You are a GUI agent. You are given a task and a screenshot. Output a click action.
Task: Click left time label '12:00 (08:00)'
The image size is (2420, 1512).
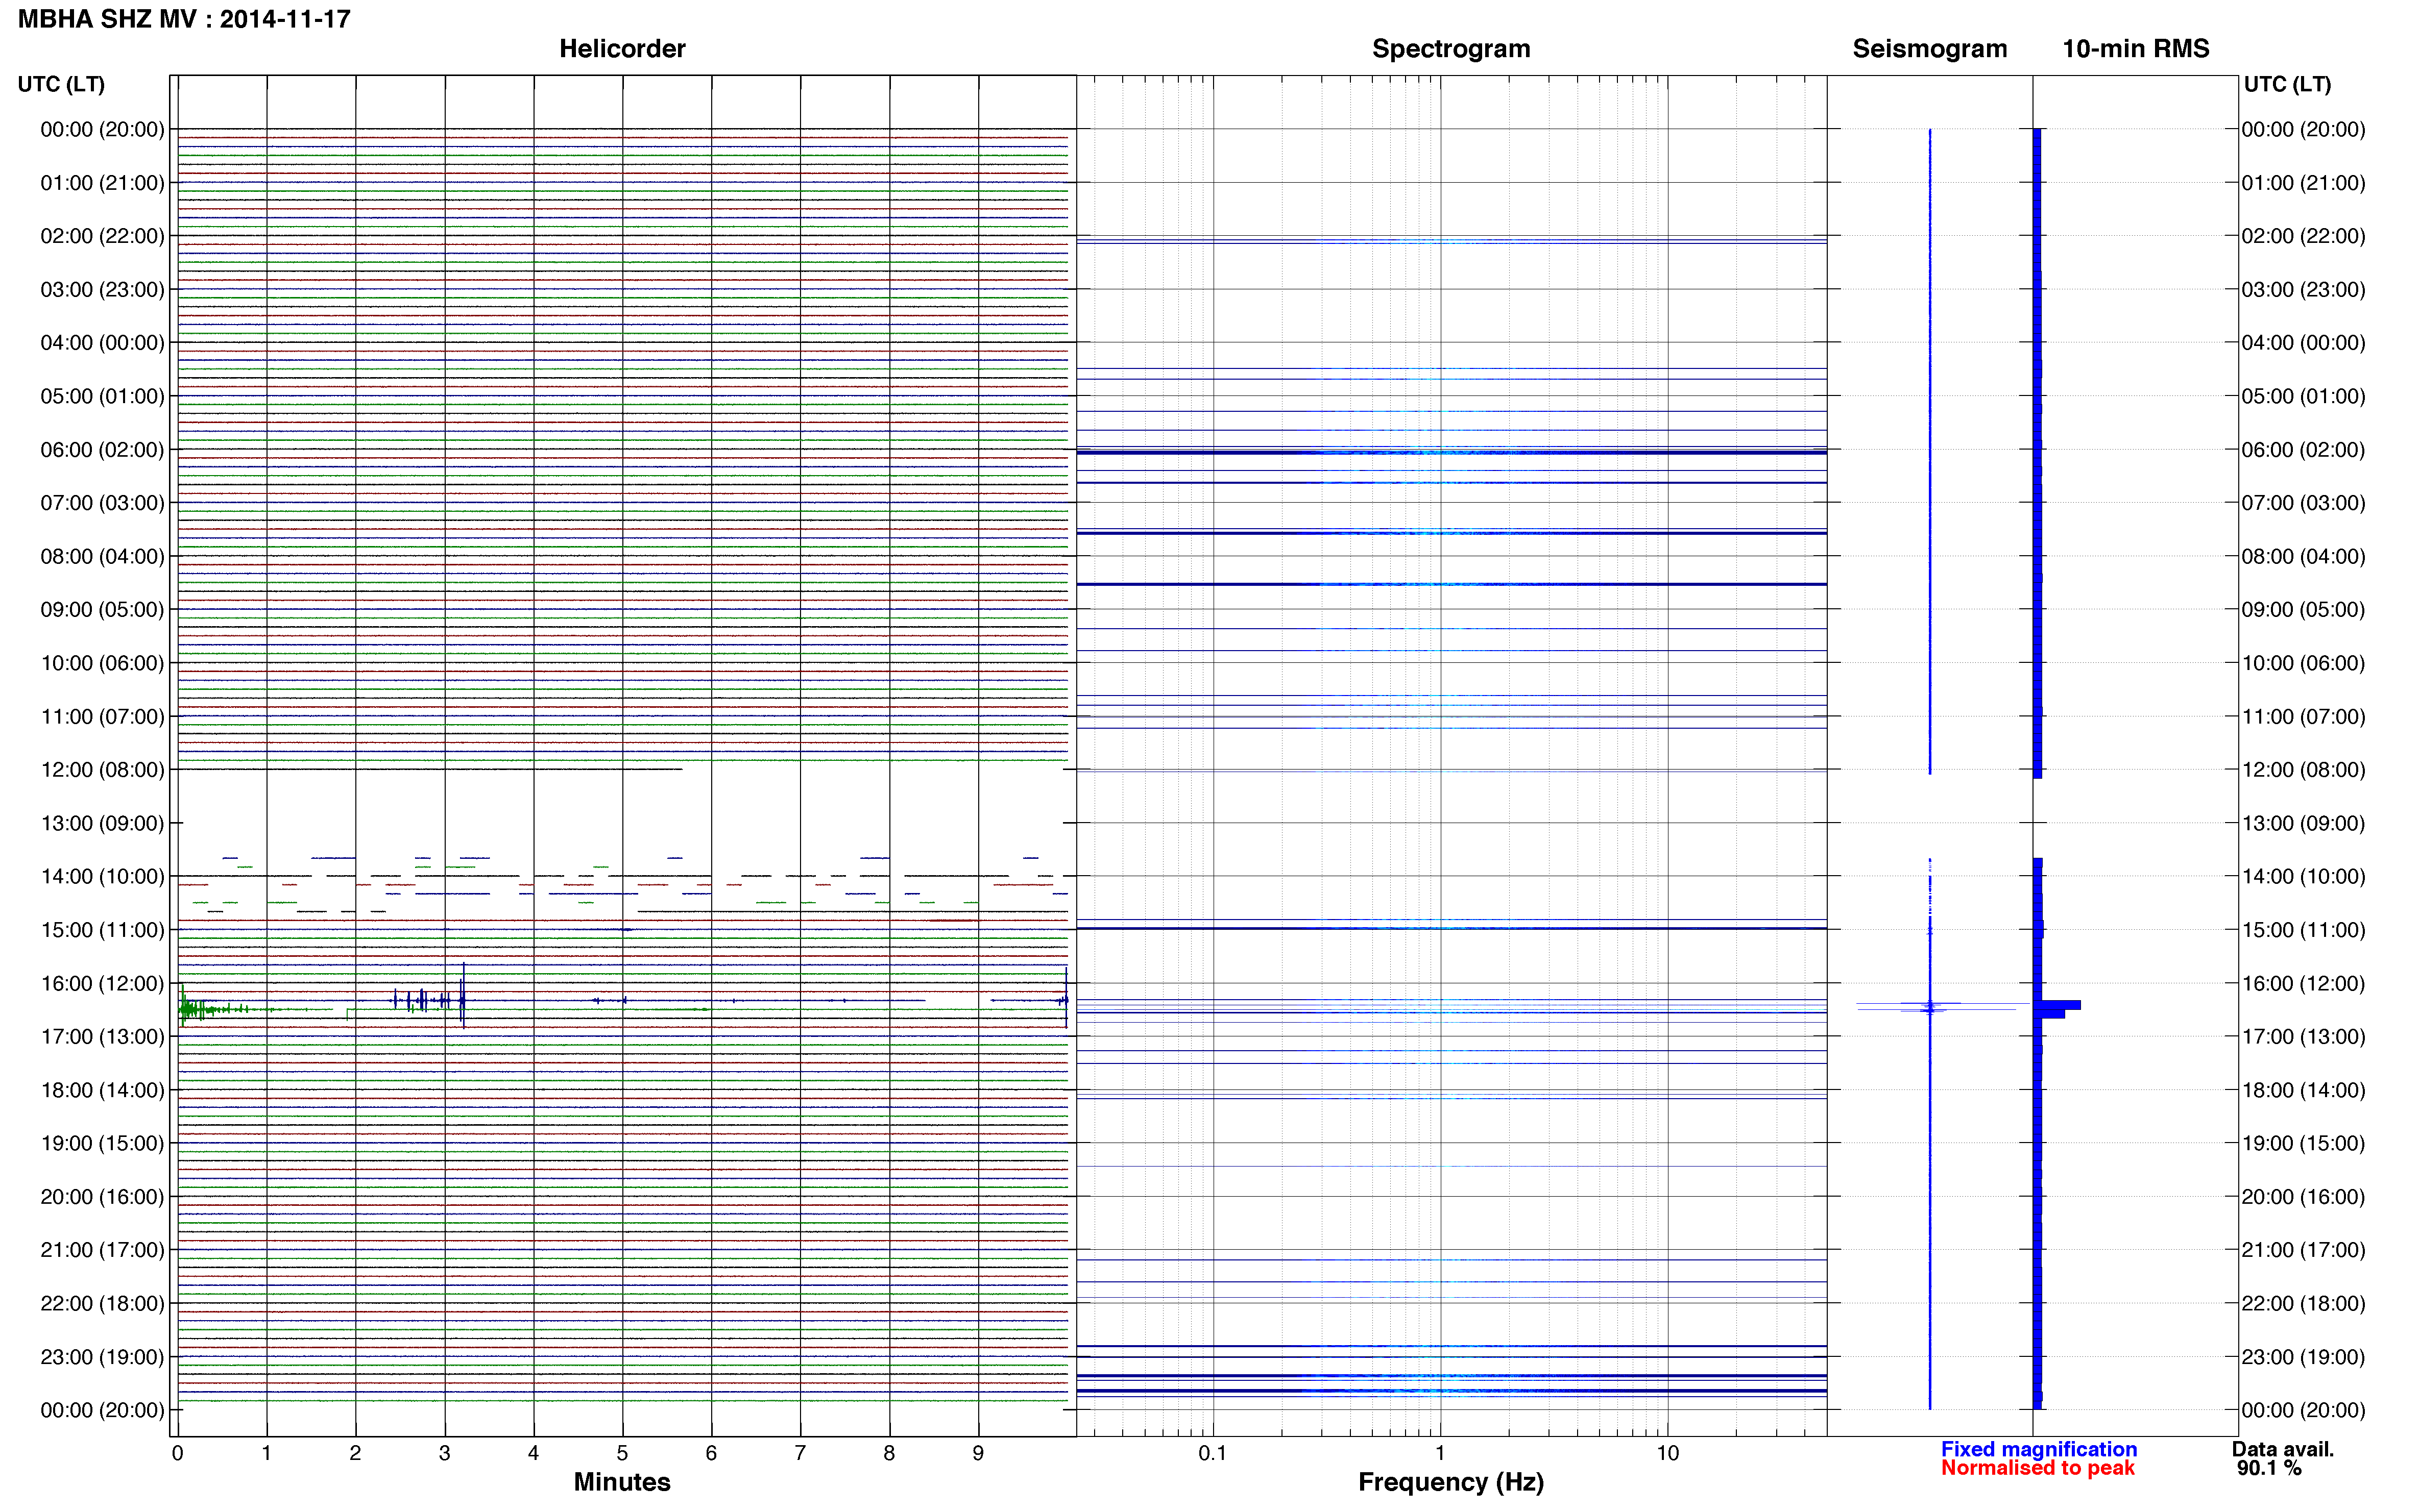click(102, 770)
